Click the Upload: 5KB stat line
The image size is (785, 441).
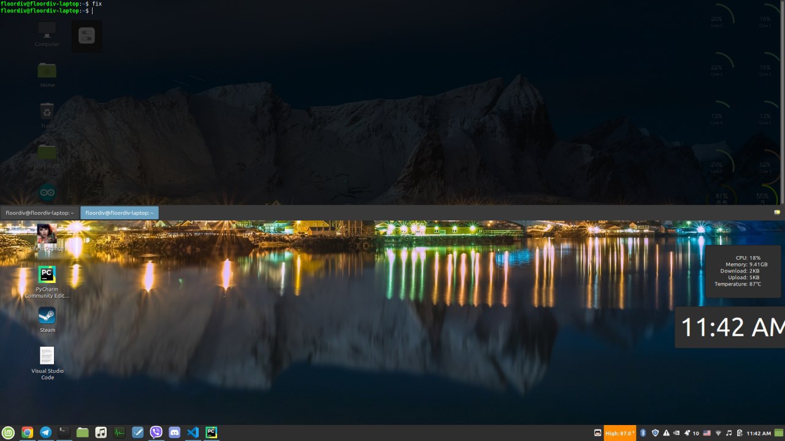(x=743, y=277)
